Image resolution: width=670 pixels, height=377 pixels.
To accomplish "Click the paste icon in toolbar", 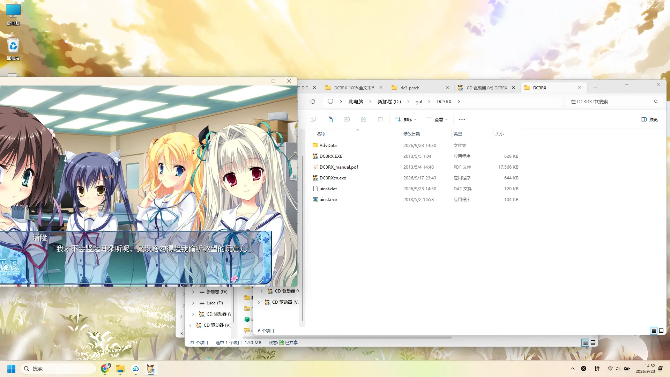I will 330,119.
